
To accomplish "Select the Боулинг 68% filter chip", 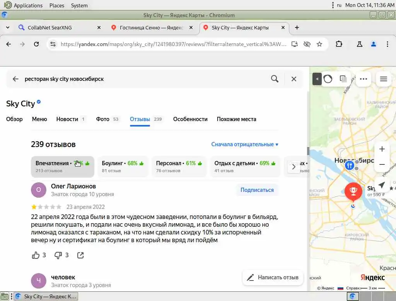I will 123,166.
